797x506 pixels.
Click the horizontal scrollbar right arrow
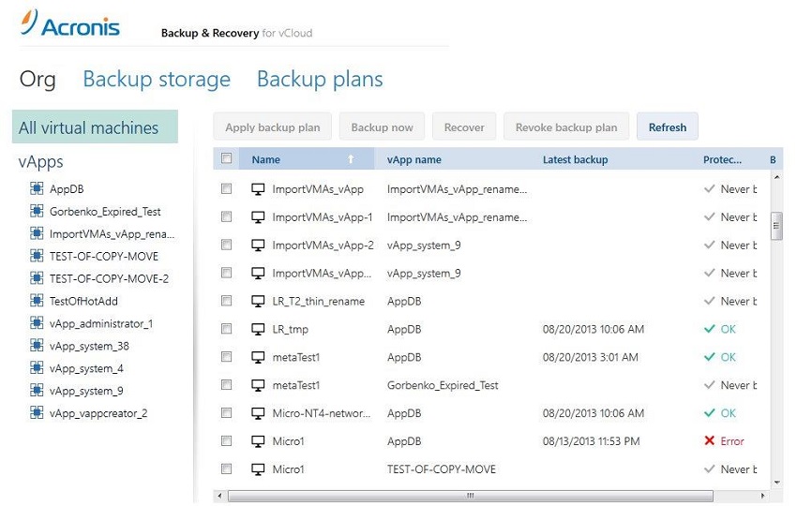(x=763, y=496)
